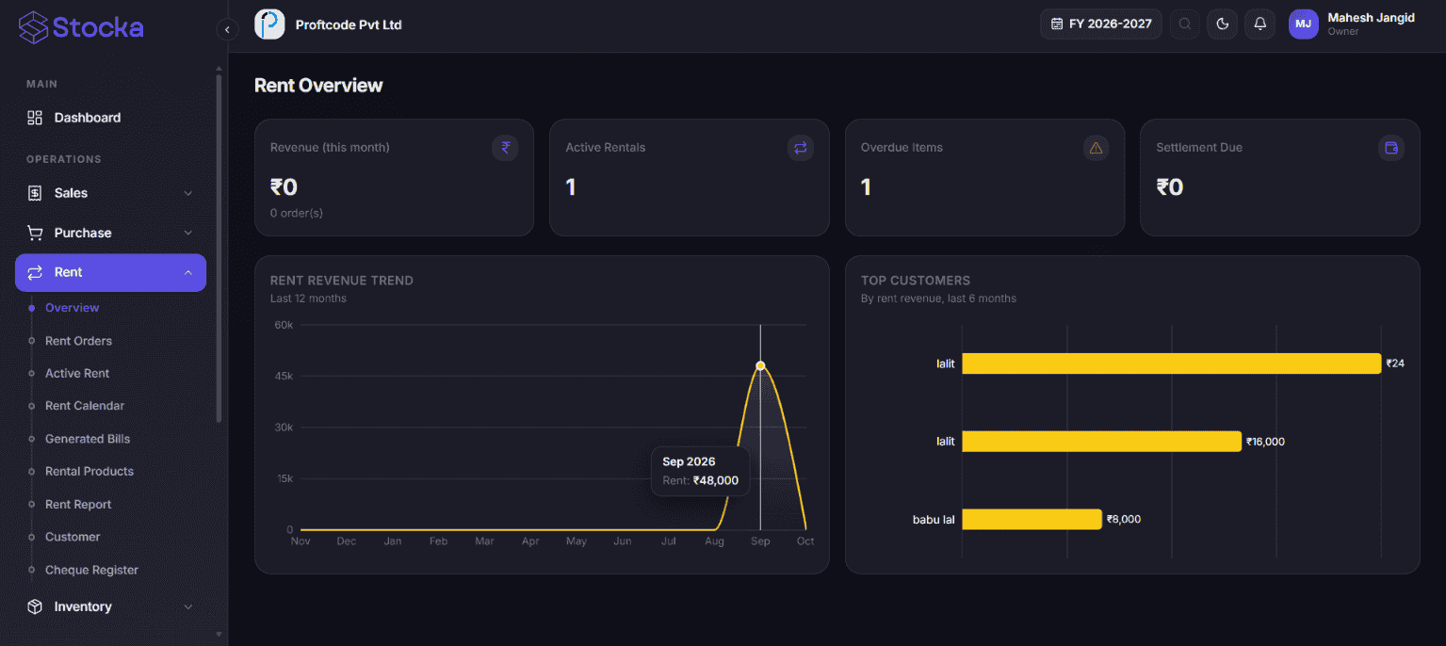The height and width of the screenshot is (646, 1446).
Task: Click the Proftcode company logo
Action: 269,24
